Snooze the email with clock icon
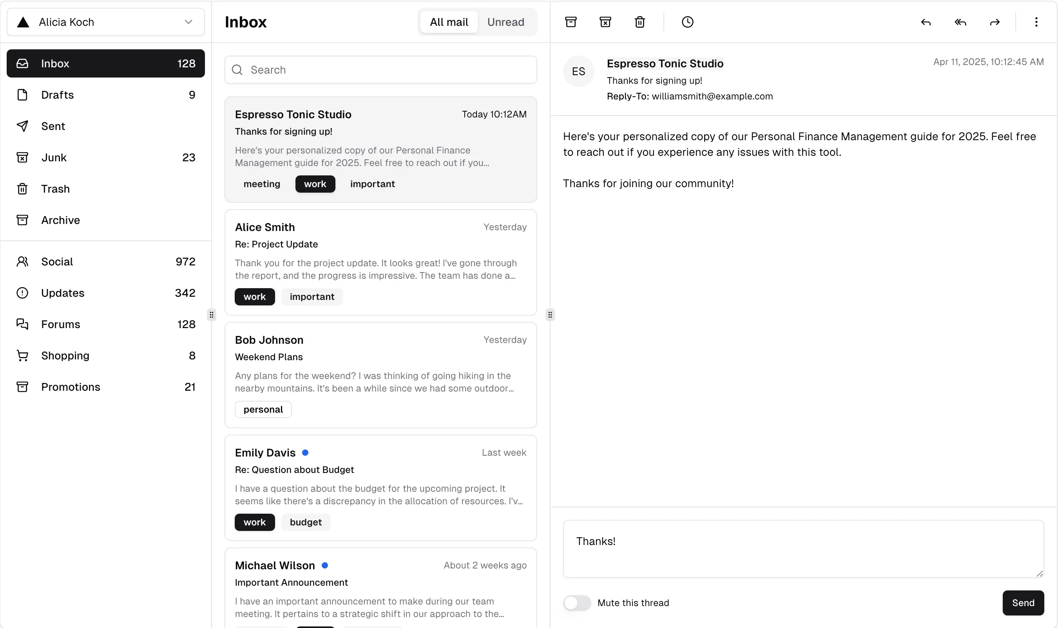This screenshot has width=1058, height=628. pyautogui.click(x=687, y=22)
